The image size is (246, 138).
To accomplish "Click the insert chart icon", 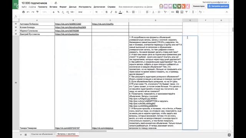I will click(x=182, y=12).
